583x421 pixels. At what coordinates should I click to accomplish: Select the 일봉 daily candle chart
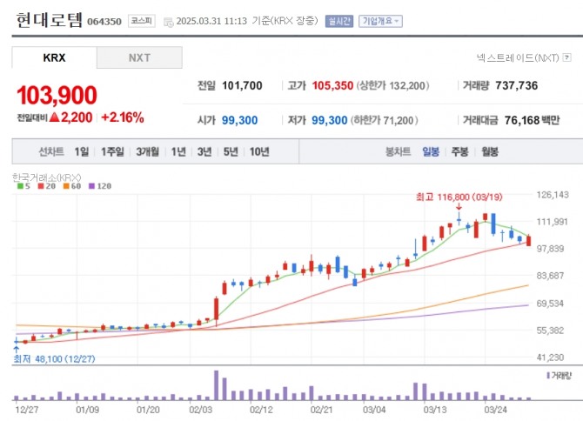pyautogui.click(x=431, y=151)
